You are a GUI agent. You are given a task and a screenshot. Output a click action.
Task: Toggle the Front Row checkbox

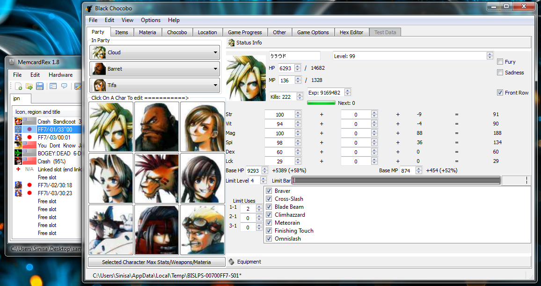pos(500,93)
